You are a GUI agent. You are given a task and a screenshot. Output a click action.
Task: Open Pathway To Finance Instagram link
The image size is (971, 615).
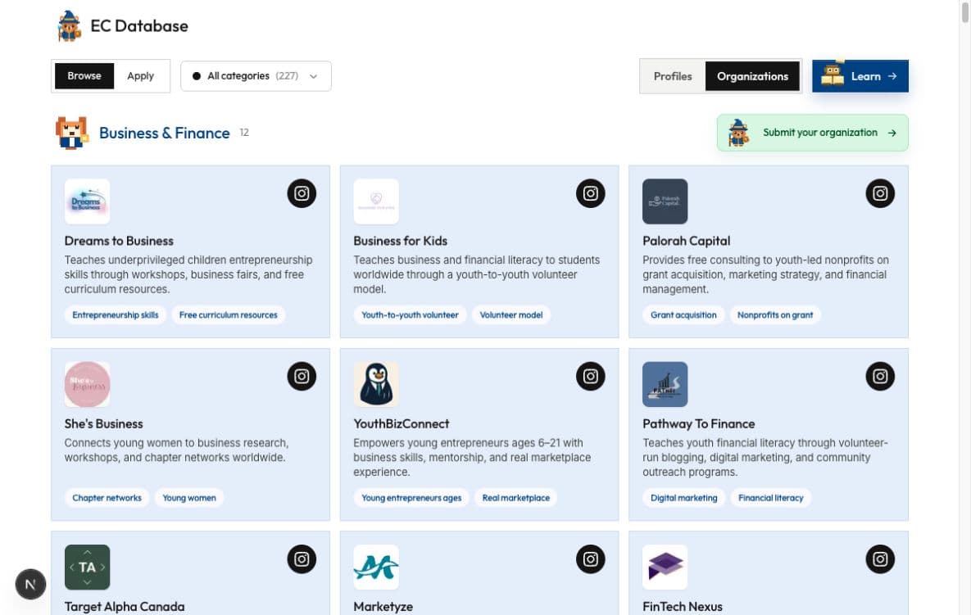(x=879, y=376)
